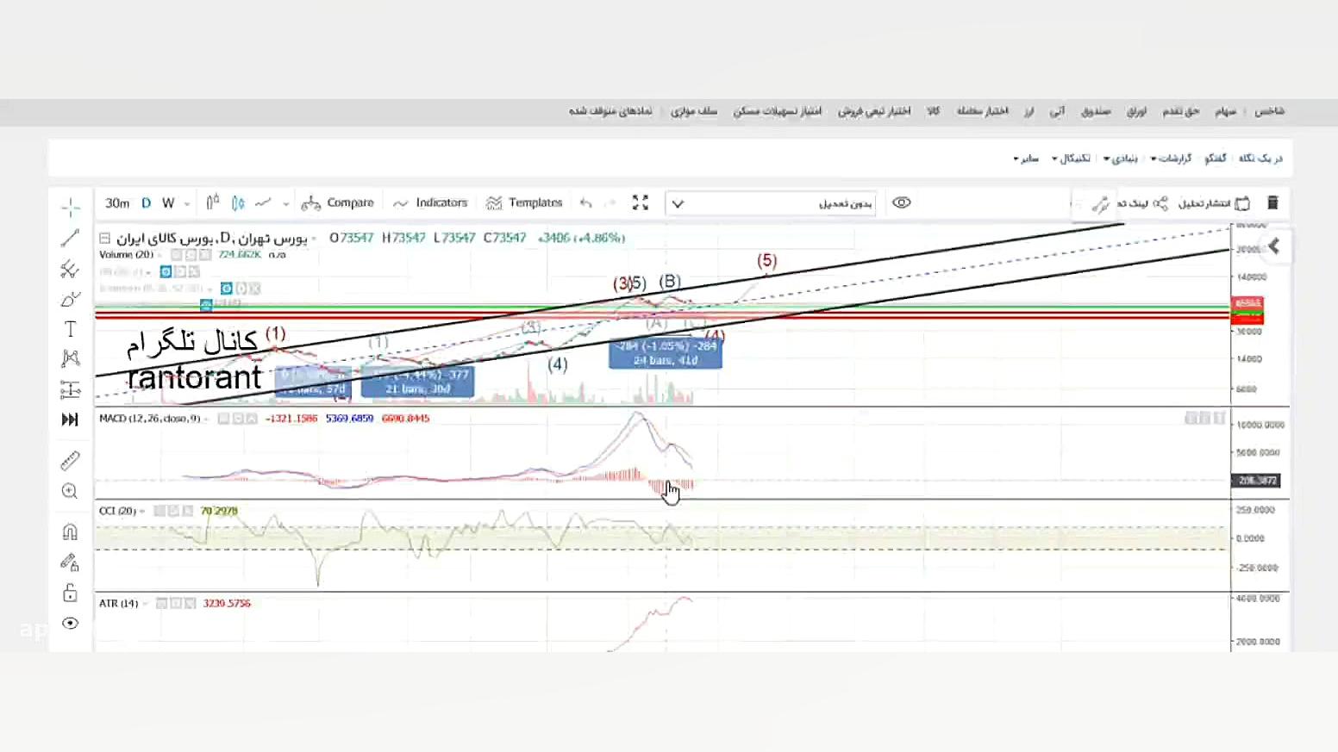
Task: Switch to hollow candles chart style
Action: [x=238, y=202]
